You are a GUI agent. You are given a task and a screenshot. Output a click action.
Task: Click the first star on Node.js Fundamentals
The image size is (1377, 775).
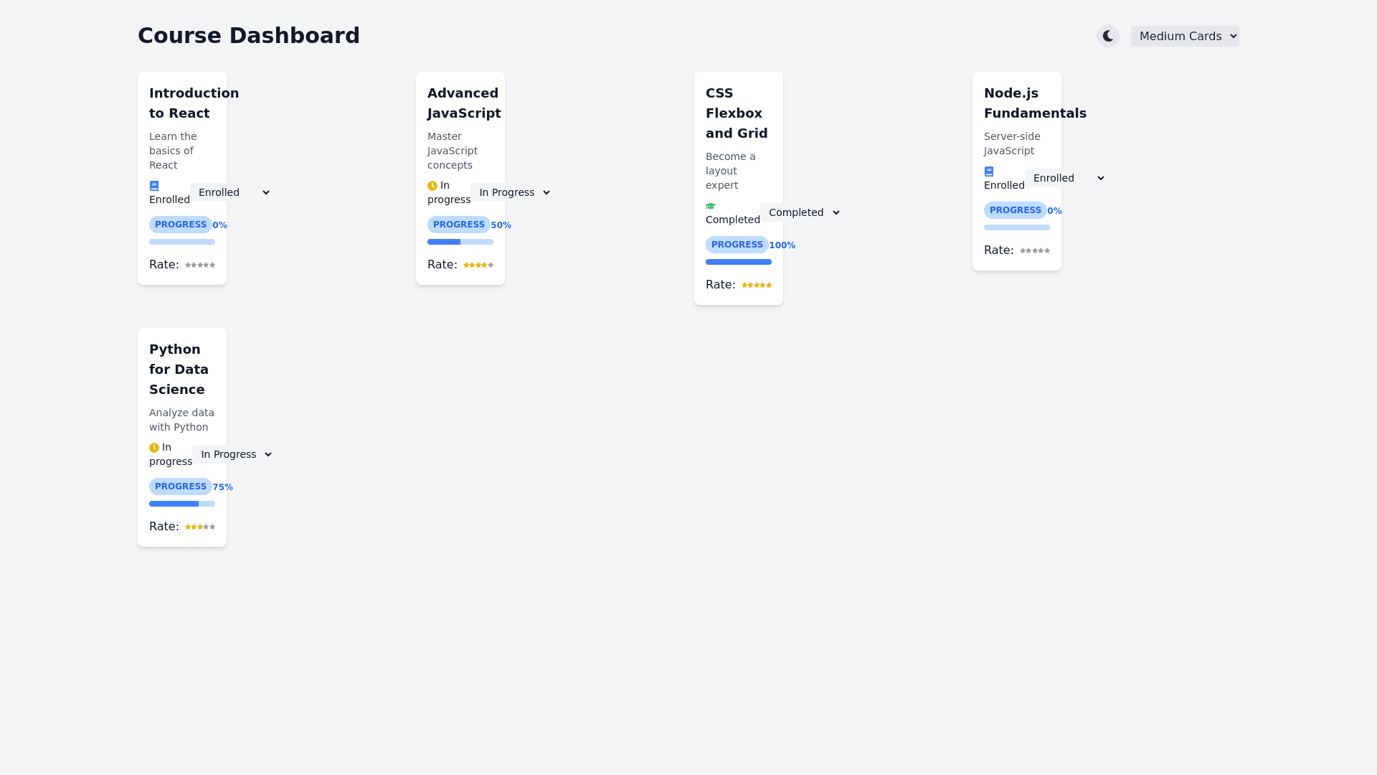coord(1023,251)
